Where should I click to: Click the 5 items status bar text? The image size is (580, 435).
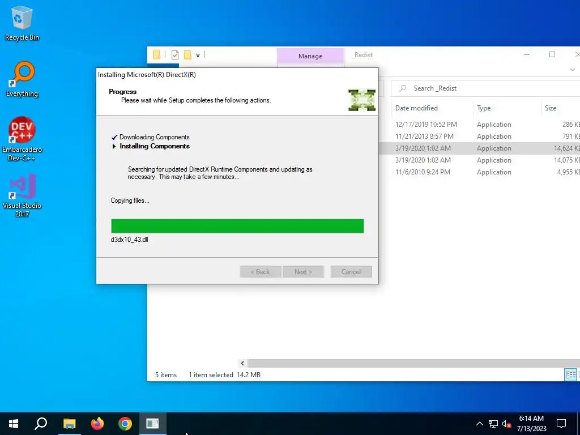pos(166,375)
